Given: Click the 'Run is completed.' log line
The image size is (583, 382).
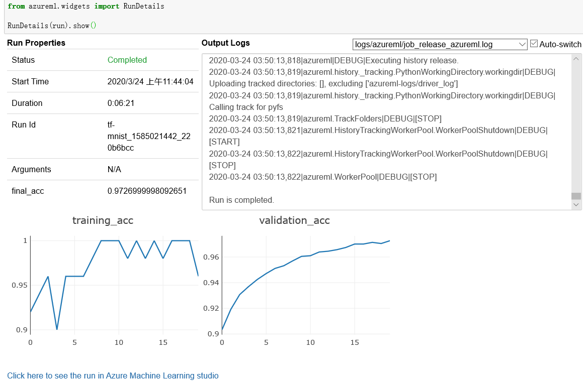Looking at the screenshot, I should [241, 200].
